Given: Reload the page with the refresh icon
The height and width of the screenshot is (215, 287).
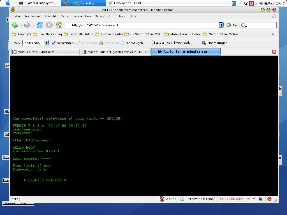Looking at the screenshot, I should [x=40, y=25].
